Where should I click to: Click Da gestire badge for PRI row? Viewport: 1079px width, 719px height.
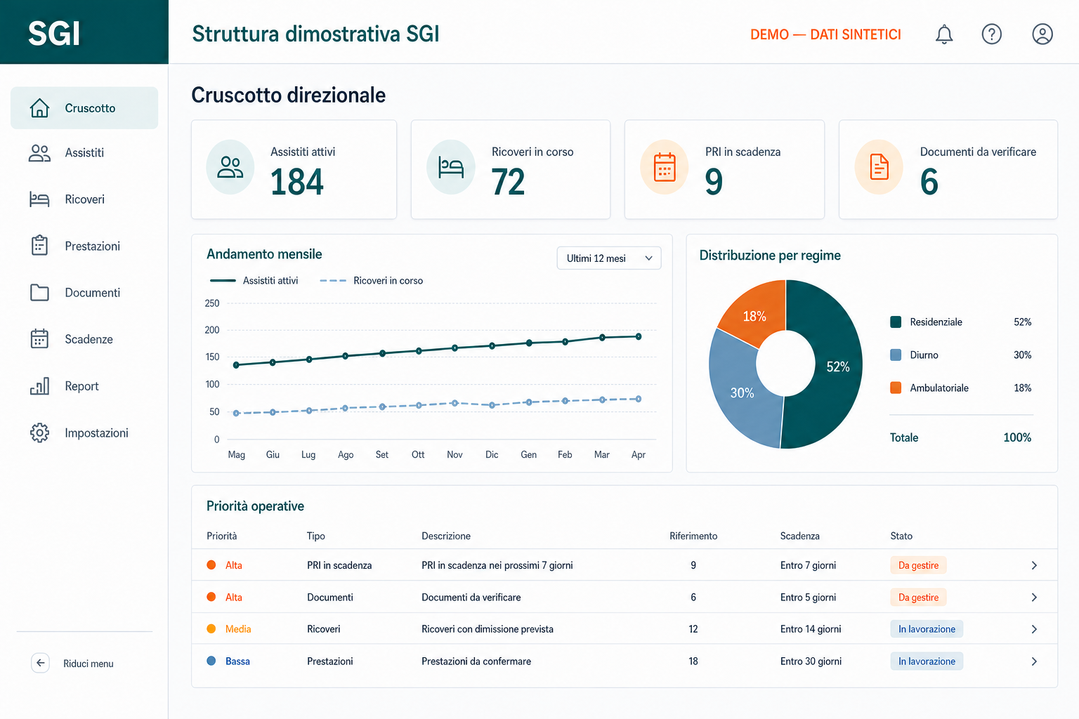point(918,565)
